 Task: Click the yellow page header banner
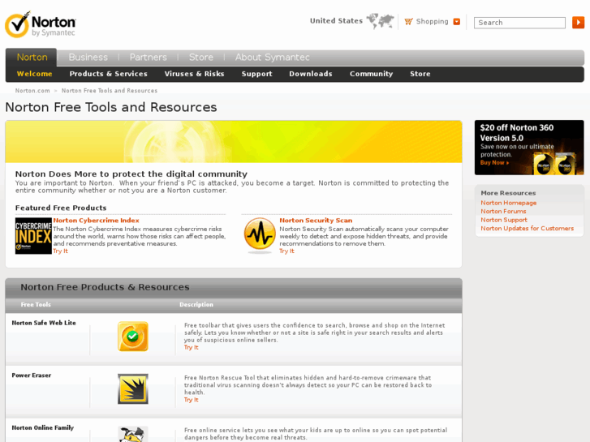tap(234, 142)
